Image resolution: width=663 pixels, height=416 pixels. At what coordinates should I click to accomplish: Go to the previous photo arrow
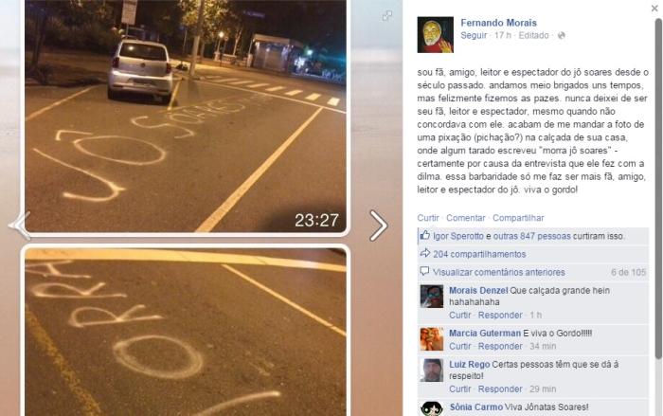point(20,226)
